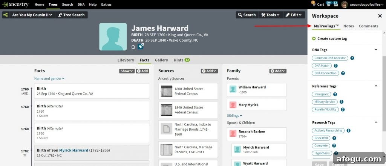Click help icon next to Immigrant tag
Screen dimensions: 386x166
click(335, 94)
